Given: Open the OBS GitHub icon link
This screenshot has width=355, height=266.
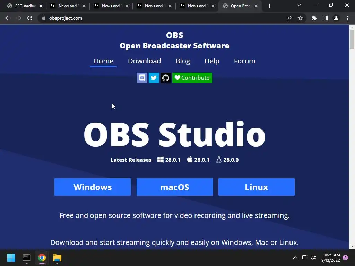Looking at the screenshot, I should click(x=165, y=78).
